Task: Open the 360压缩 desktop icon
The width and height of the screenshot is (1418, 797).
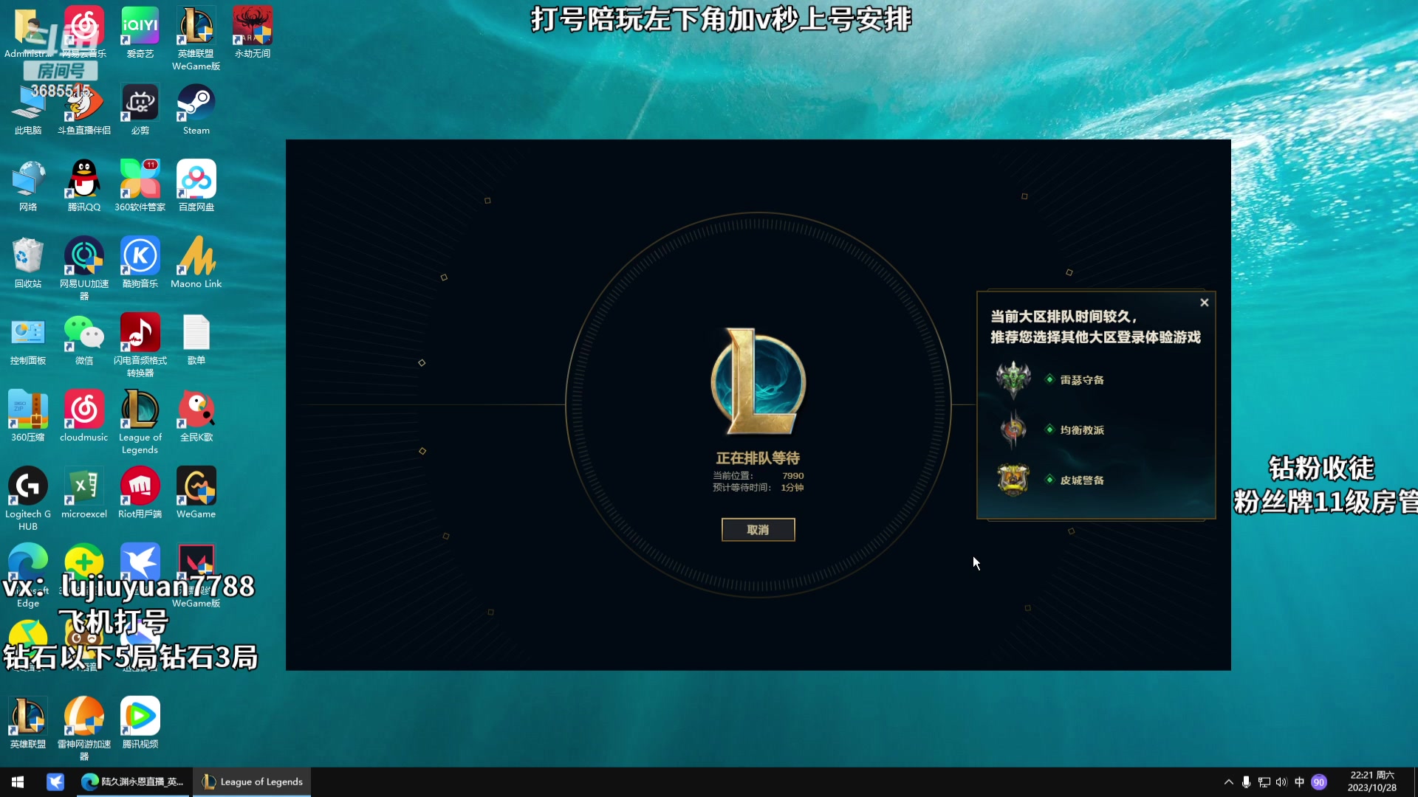Action: coord(28,417)
